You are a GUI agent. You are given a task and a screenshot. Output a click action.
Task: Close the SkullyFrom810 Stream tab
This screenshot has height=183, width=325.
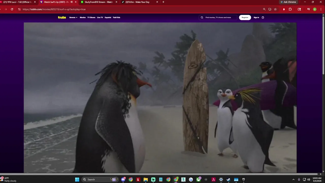(x=117, y=2)
